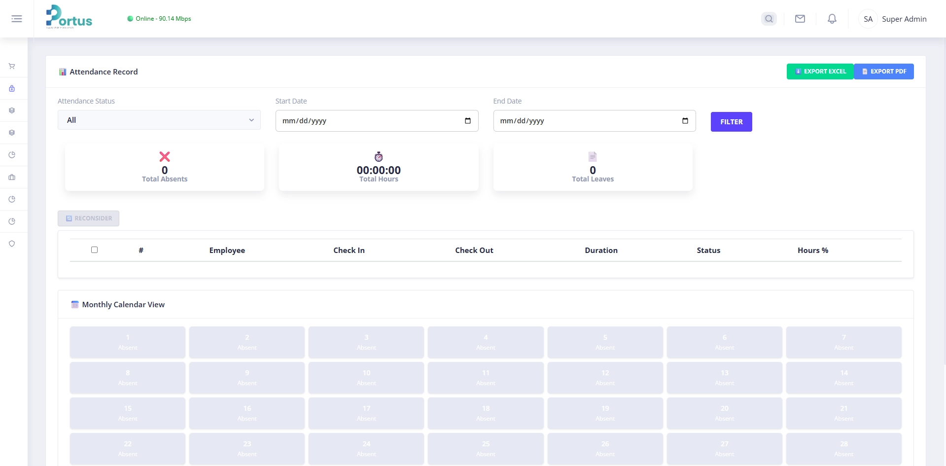The image size is (946, 466).
Task: Toggle the select-all checkbox in table header
Action: pos(94,250)
